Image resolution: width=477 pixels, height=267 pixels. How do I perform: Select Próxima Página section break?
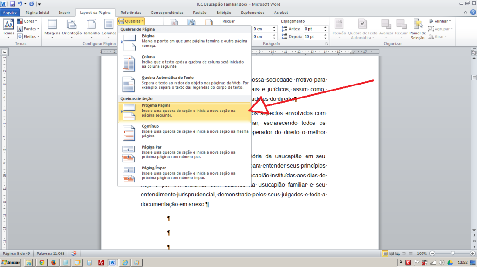(184, 112)
